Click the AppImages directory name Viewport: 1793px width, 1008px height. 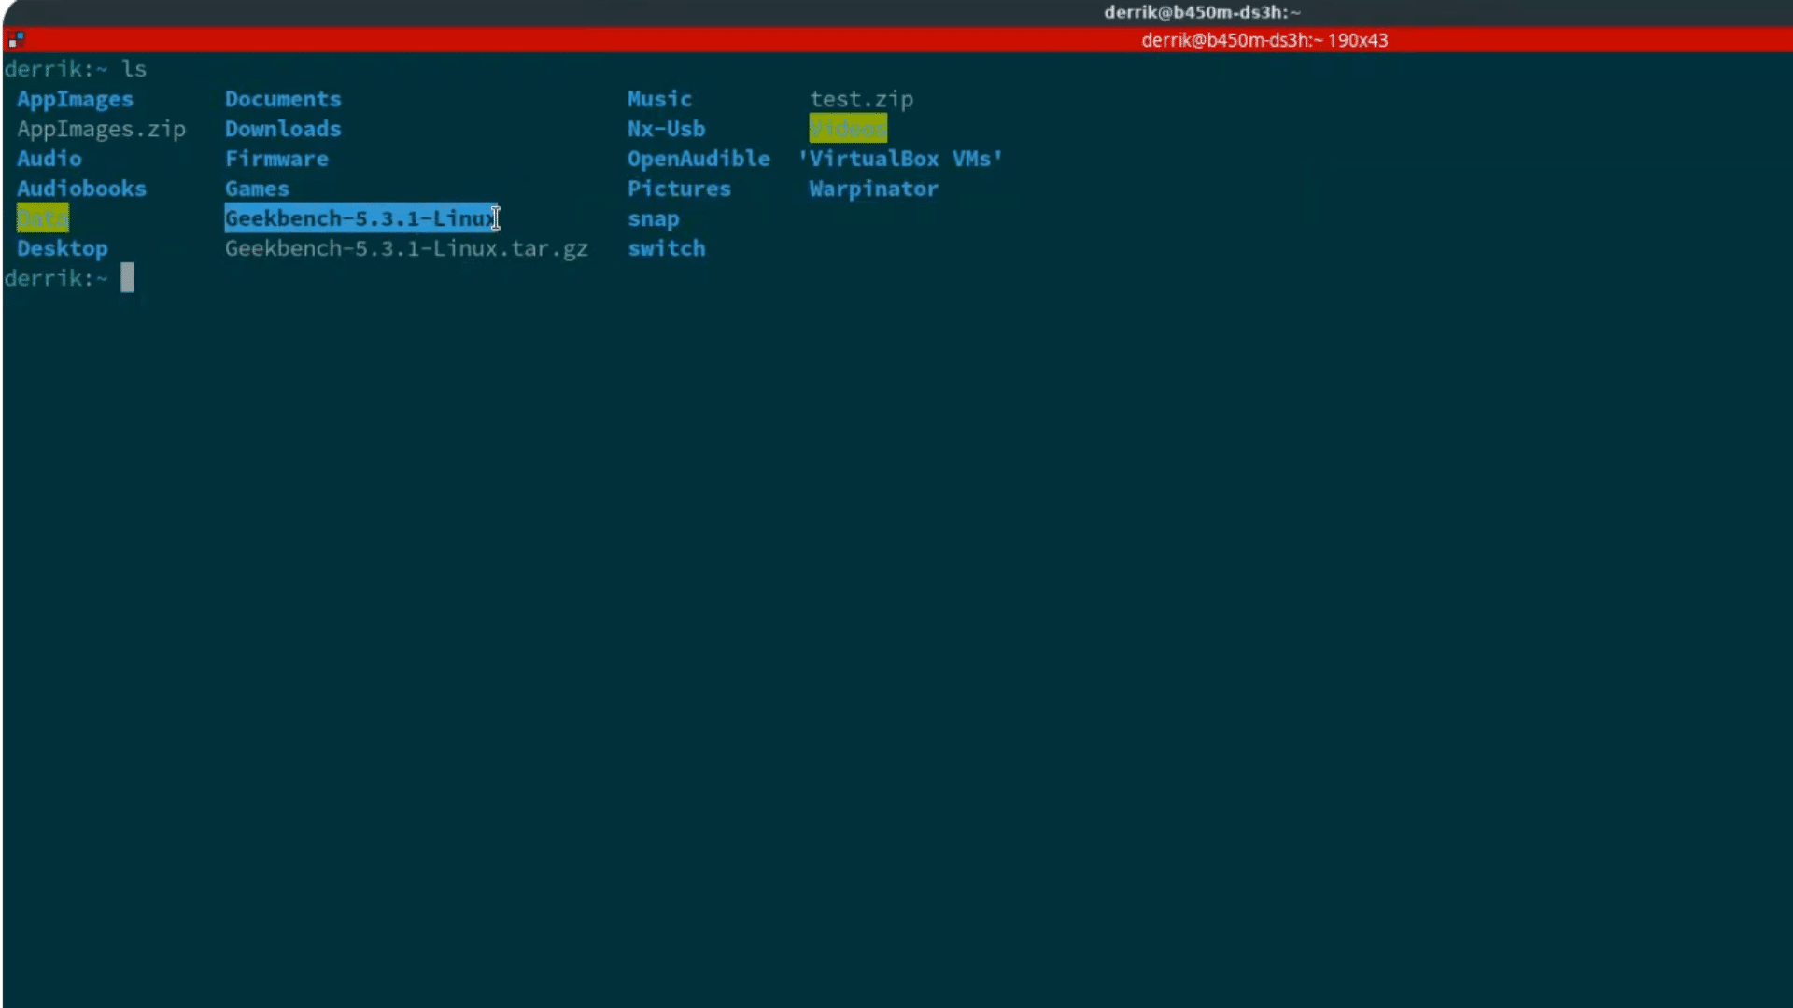[x=75, y=99]
